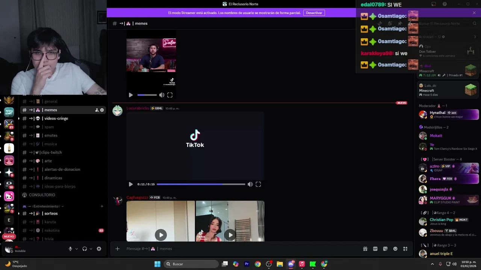
Task: Open the server icon with 10 badge
Action: click(9, 184)
